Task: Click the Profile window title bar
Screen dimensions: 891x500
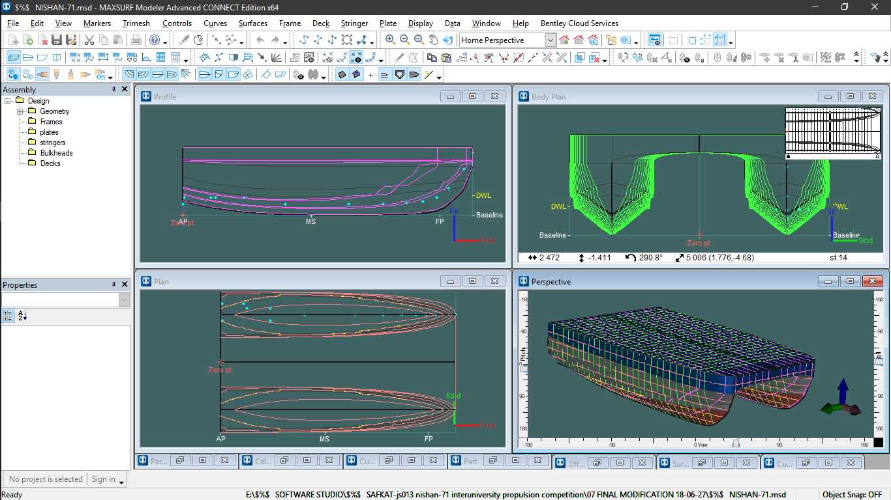Action: click(x=323, y=96)
